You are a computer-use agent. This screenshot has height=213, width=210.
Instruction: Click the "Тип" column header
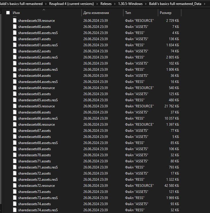[x=128, y=13]
